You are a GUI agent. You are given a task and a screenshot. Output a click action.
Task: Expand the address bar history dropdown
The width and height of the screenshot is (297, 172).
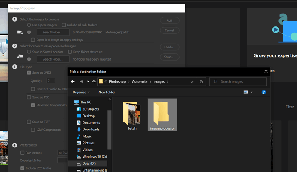192,82
